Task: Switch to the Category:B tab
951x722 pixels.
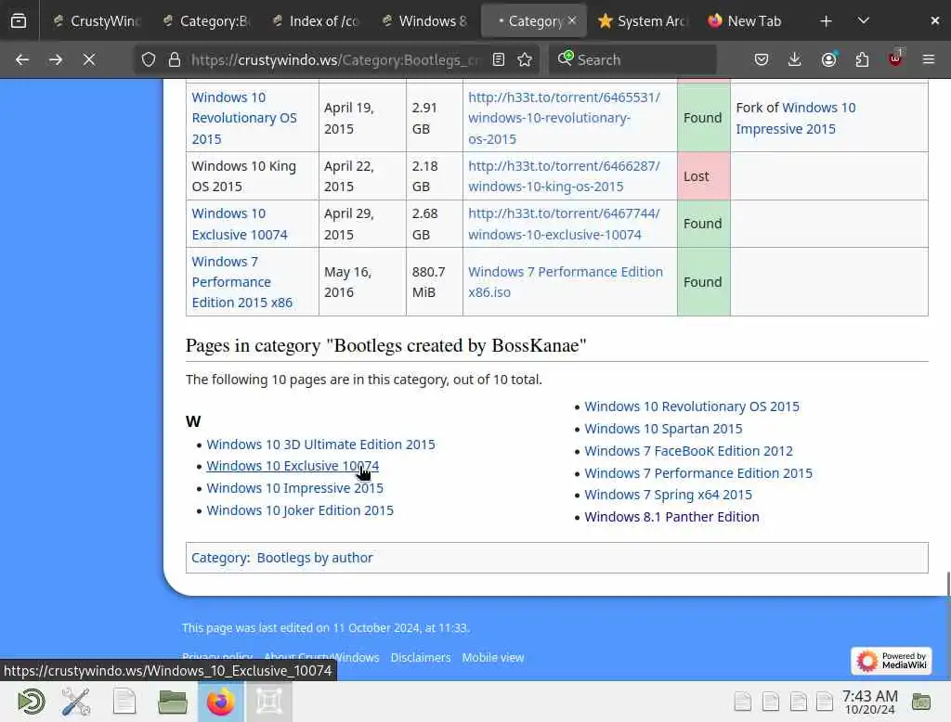Action: [206, 21]
